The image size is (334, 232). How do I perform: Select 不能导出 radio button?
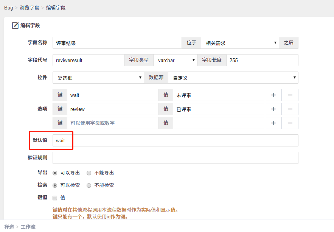coord(89,173)
